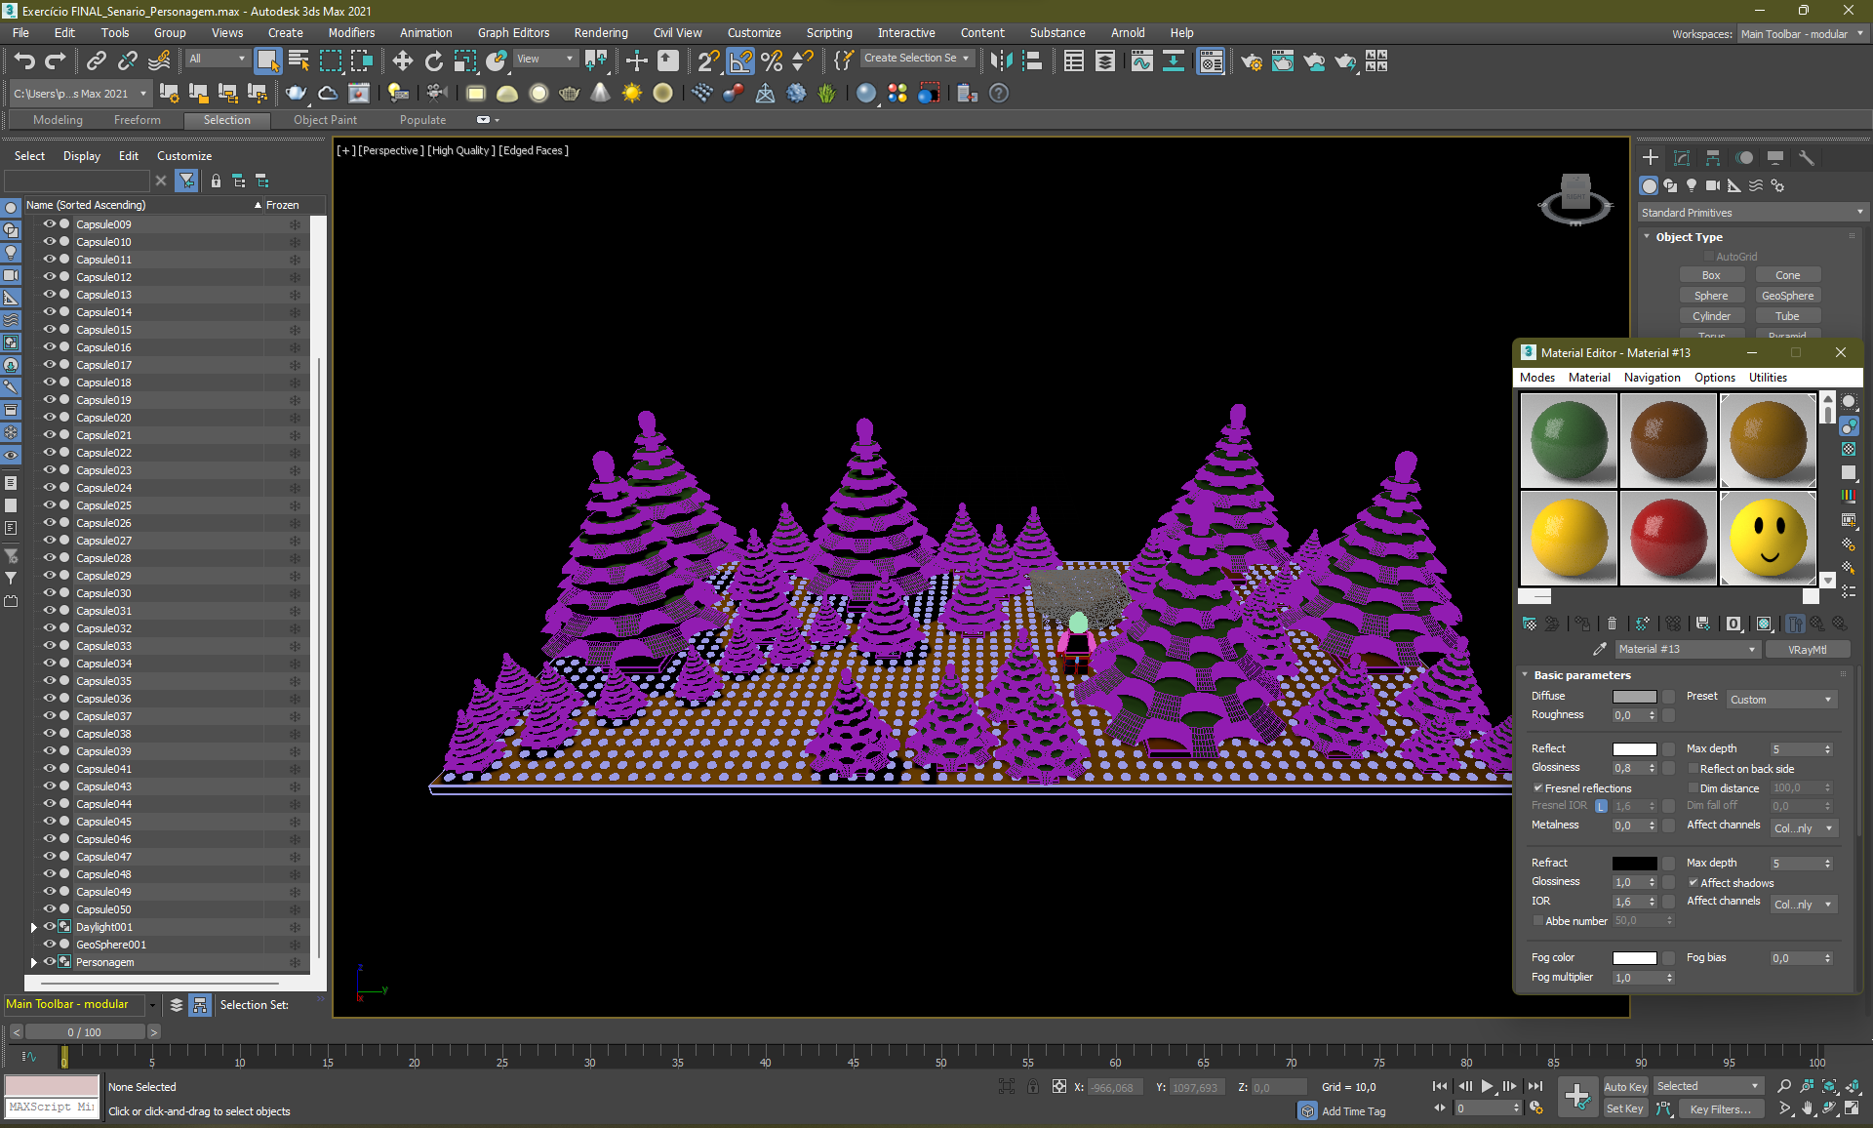Viewport: 1873px width, 1128px height.
Task: Toggle Fresnel reflections checkbox
Action: tap(1538, 787)
